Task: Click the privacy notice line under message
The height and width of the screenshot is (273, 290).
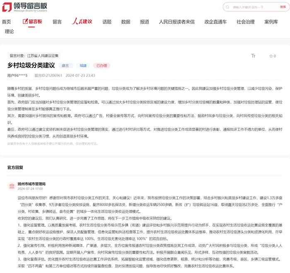Action: pos(53,143)
